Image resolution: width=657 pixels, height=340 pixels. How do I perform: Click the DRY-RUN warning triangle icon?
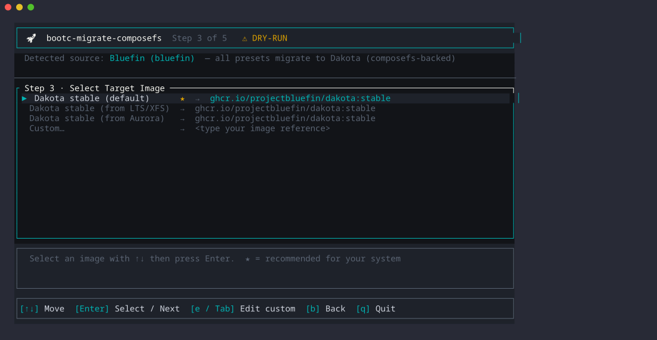click(245, 39)
